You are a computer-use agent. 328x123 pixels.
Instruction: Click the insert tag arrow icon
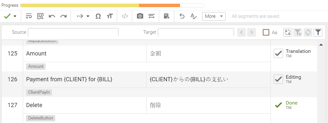pyautogui.click(x=80, y=16)
